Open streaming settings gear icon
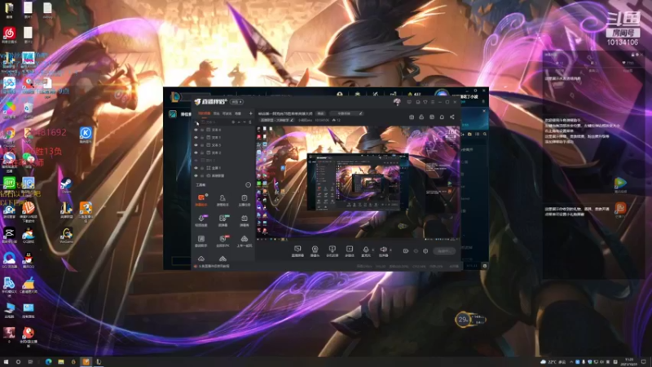Viewport: 652px width, 367px height. click(425, 251)
